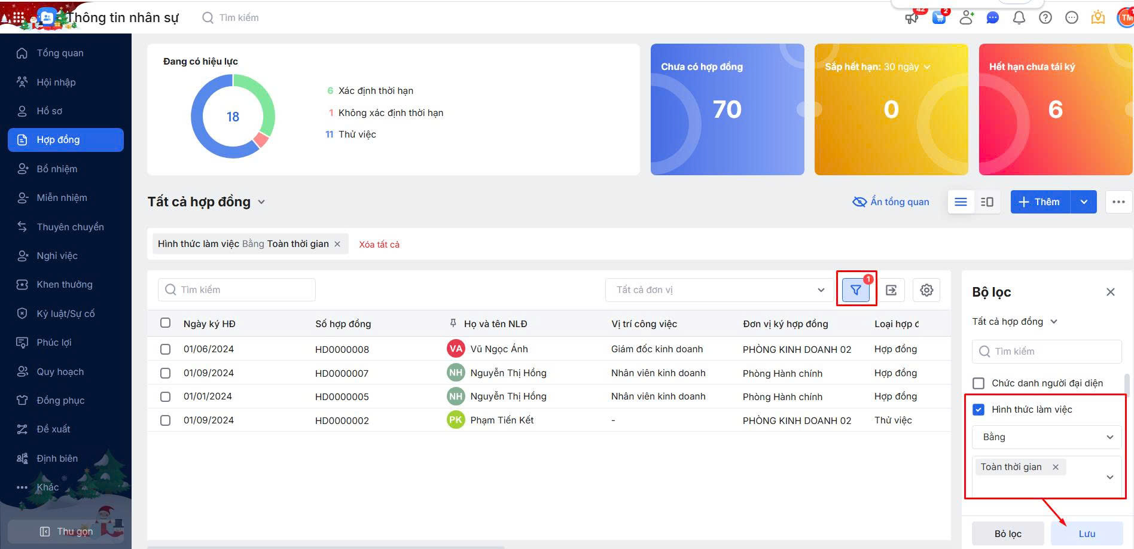1134x549 pixels.
Task: Click the donut chart showing 18
Action: 233,117
